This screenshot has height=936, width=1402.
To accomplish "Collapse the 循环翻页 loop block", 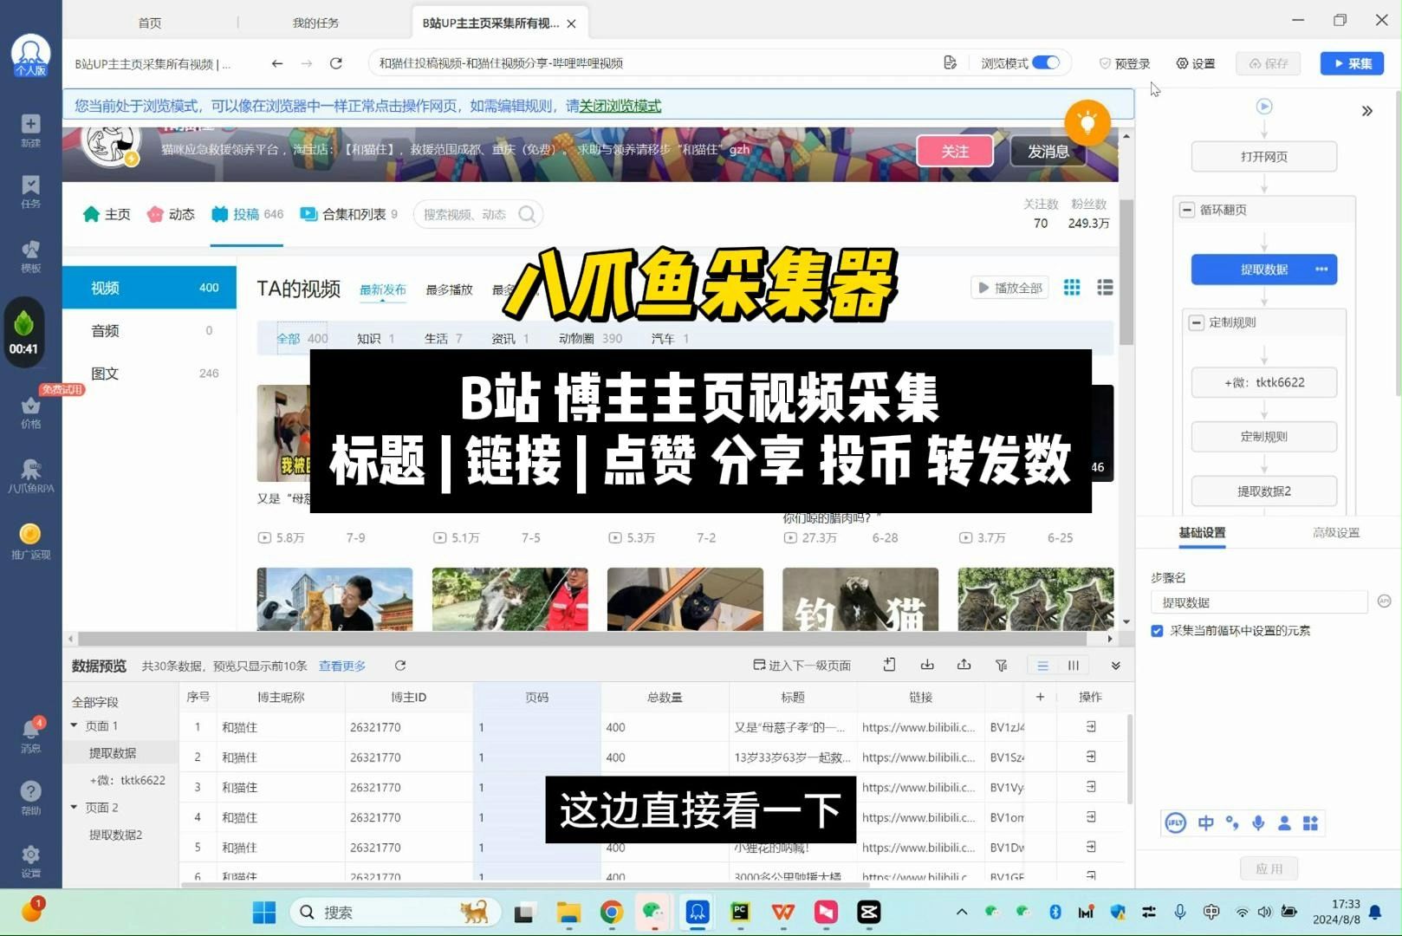I will coord(1187,210).
